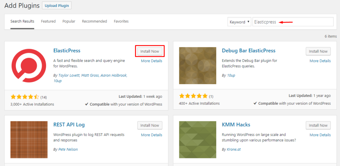Click the '400+ Active Installations' text
The image size is (340, 166).
tap(199, 103)
